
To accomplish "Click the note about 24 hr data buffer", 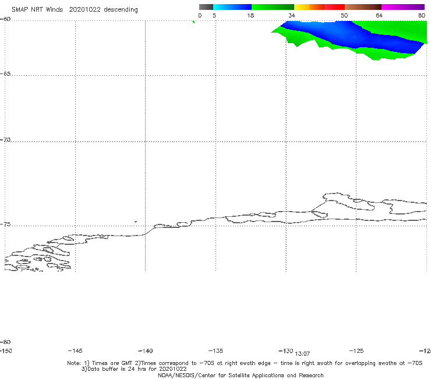I will [134, 369].
